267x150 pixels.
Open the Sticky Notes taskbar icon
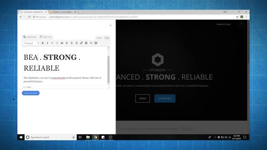click(103, 137)
